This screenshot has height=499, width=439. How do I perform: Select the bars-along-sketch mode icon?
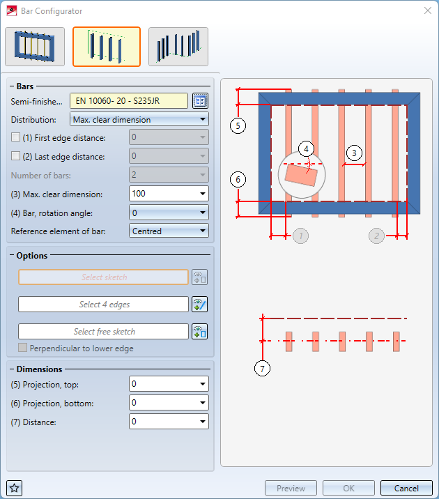pyautogui.click(x=107, y=47)
